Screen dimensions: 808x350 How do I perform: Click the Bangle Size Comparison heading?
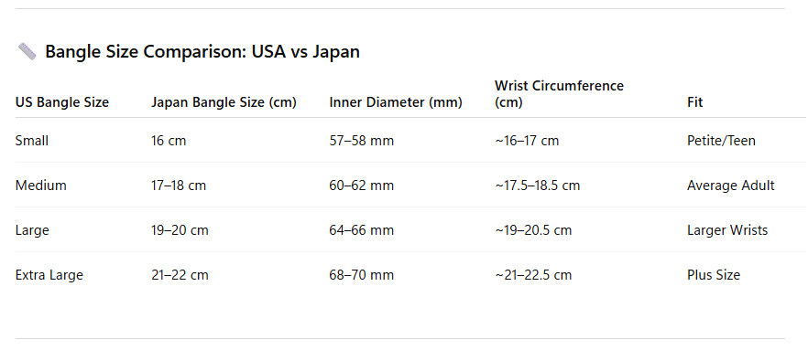[x=202, y=52]
